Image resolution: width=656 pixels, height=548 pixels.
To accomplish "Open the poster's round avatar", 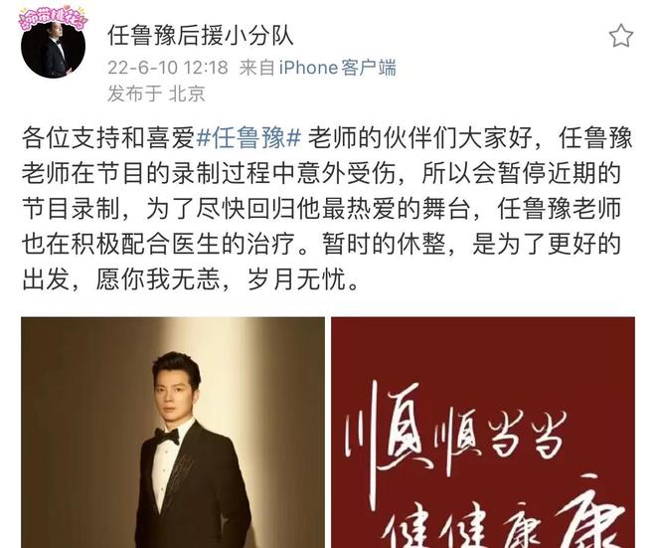I will pos(53,46).
